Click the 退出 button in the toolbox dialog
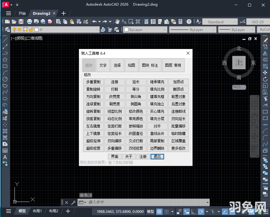Screen dimensions: 270x217 coord(157,157)
